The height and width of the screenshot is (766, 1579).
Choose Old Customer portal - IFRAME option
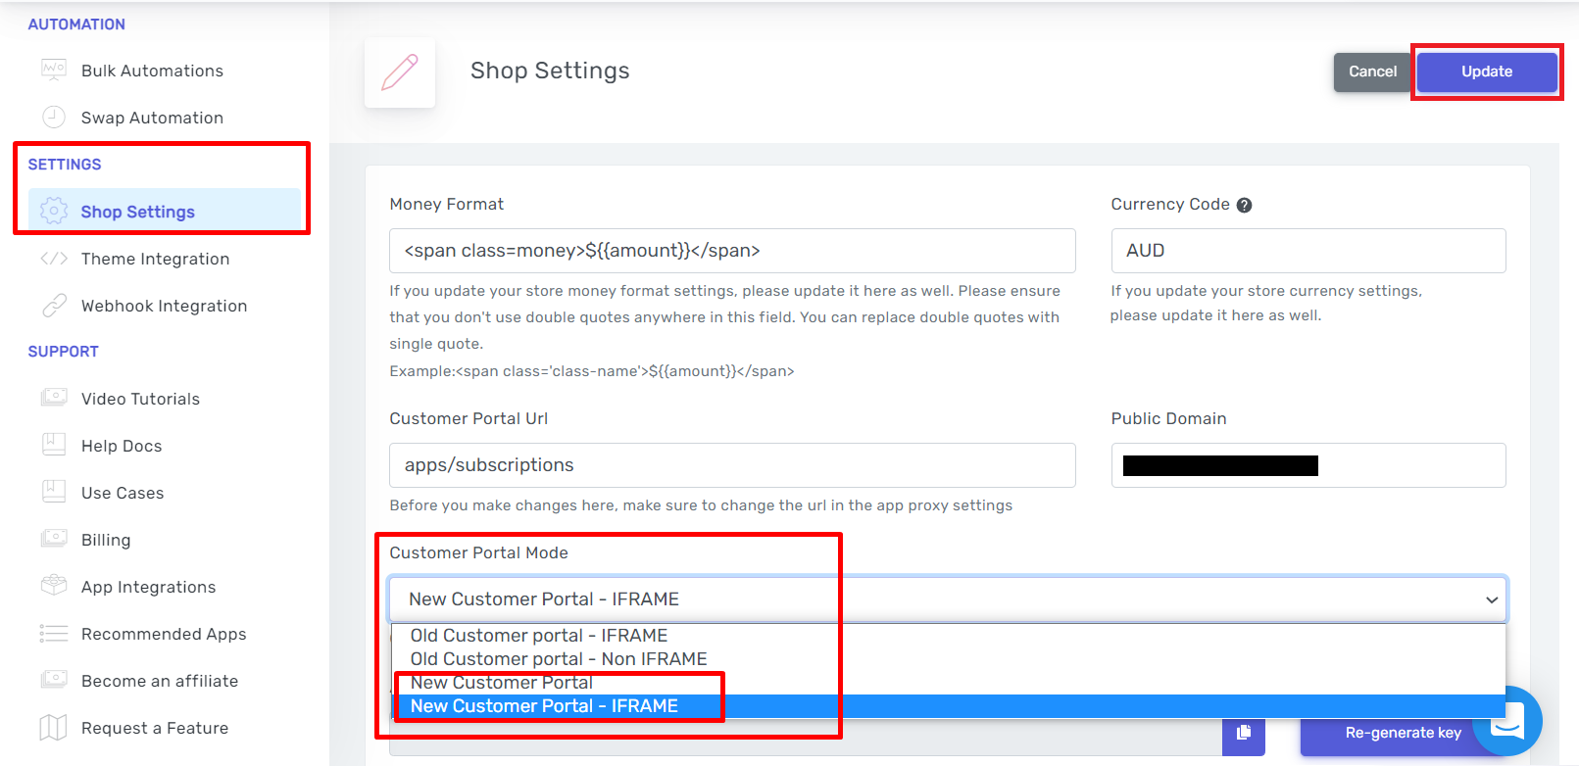[948, 636]
